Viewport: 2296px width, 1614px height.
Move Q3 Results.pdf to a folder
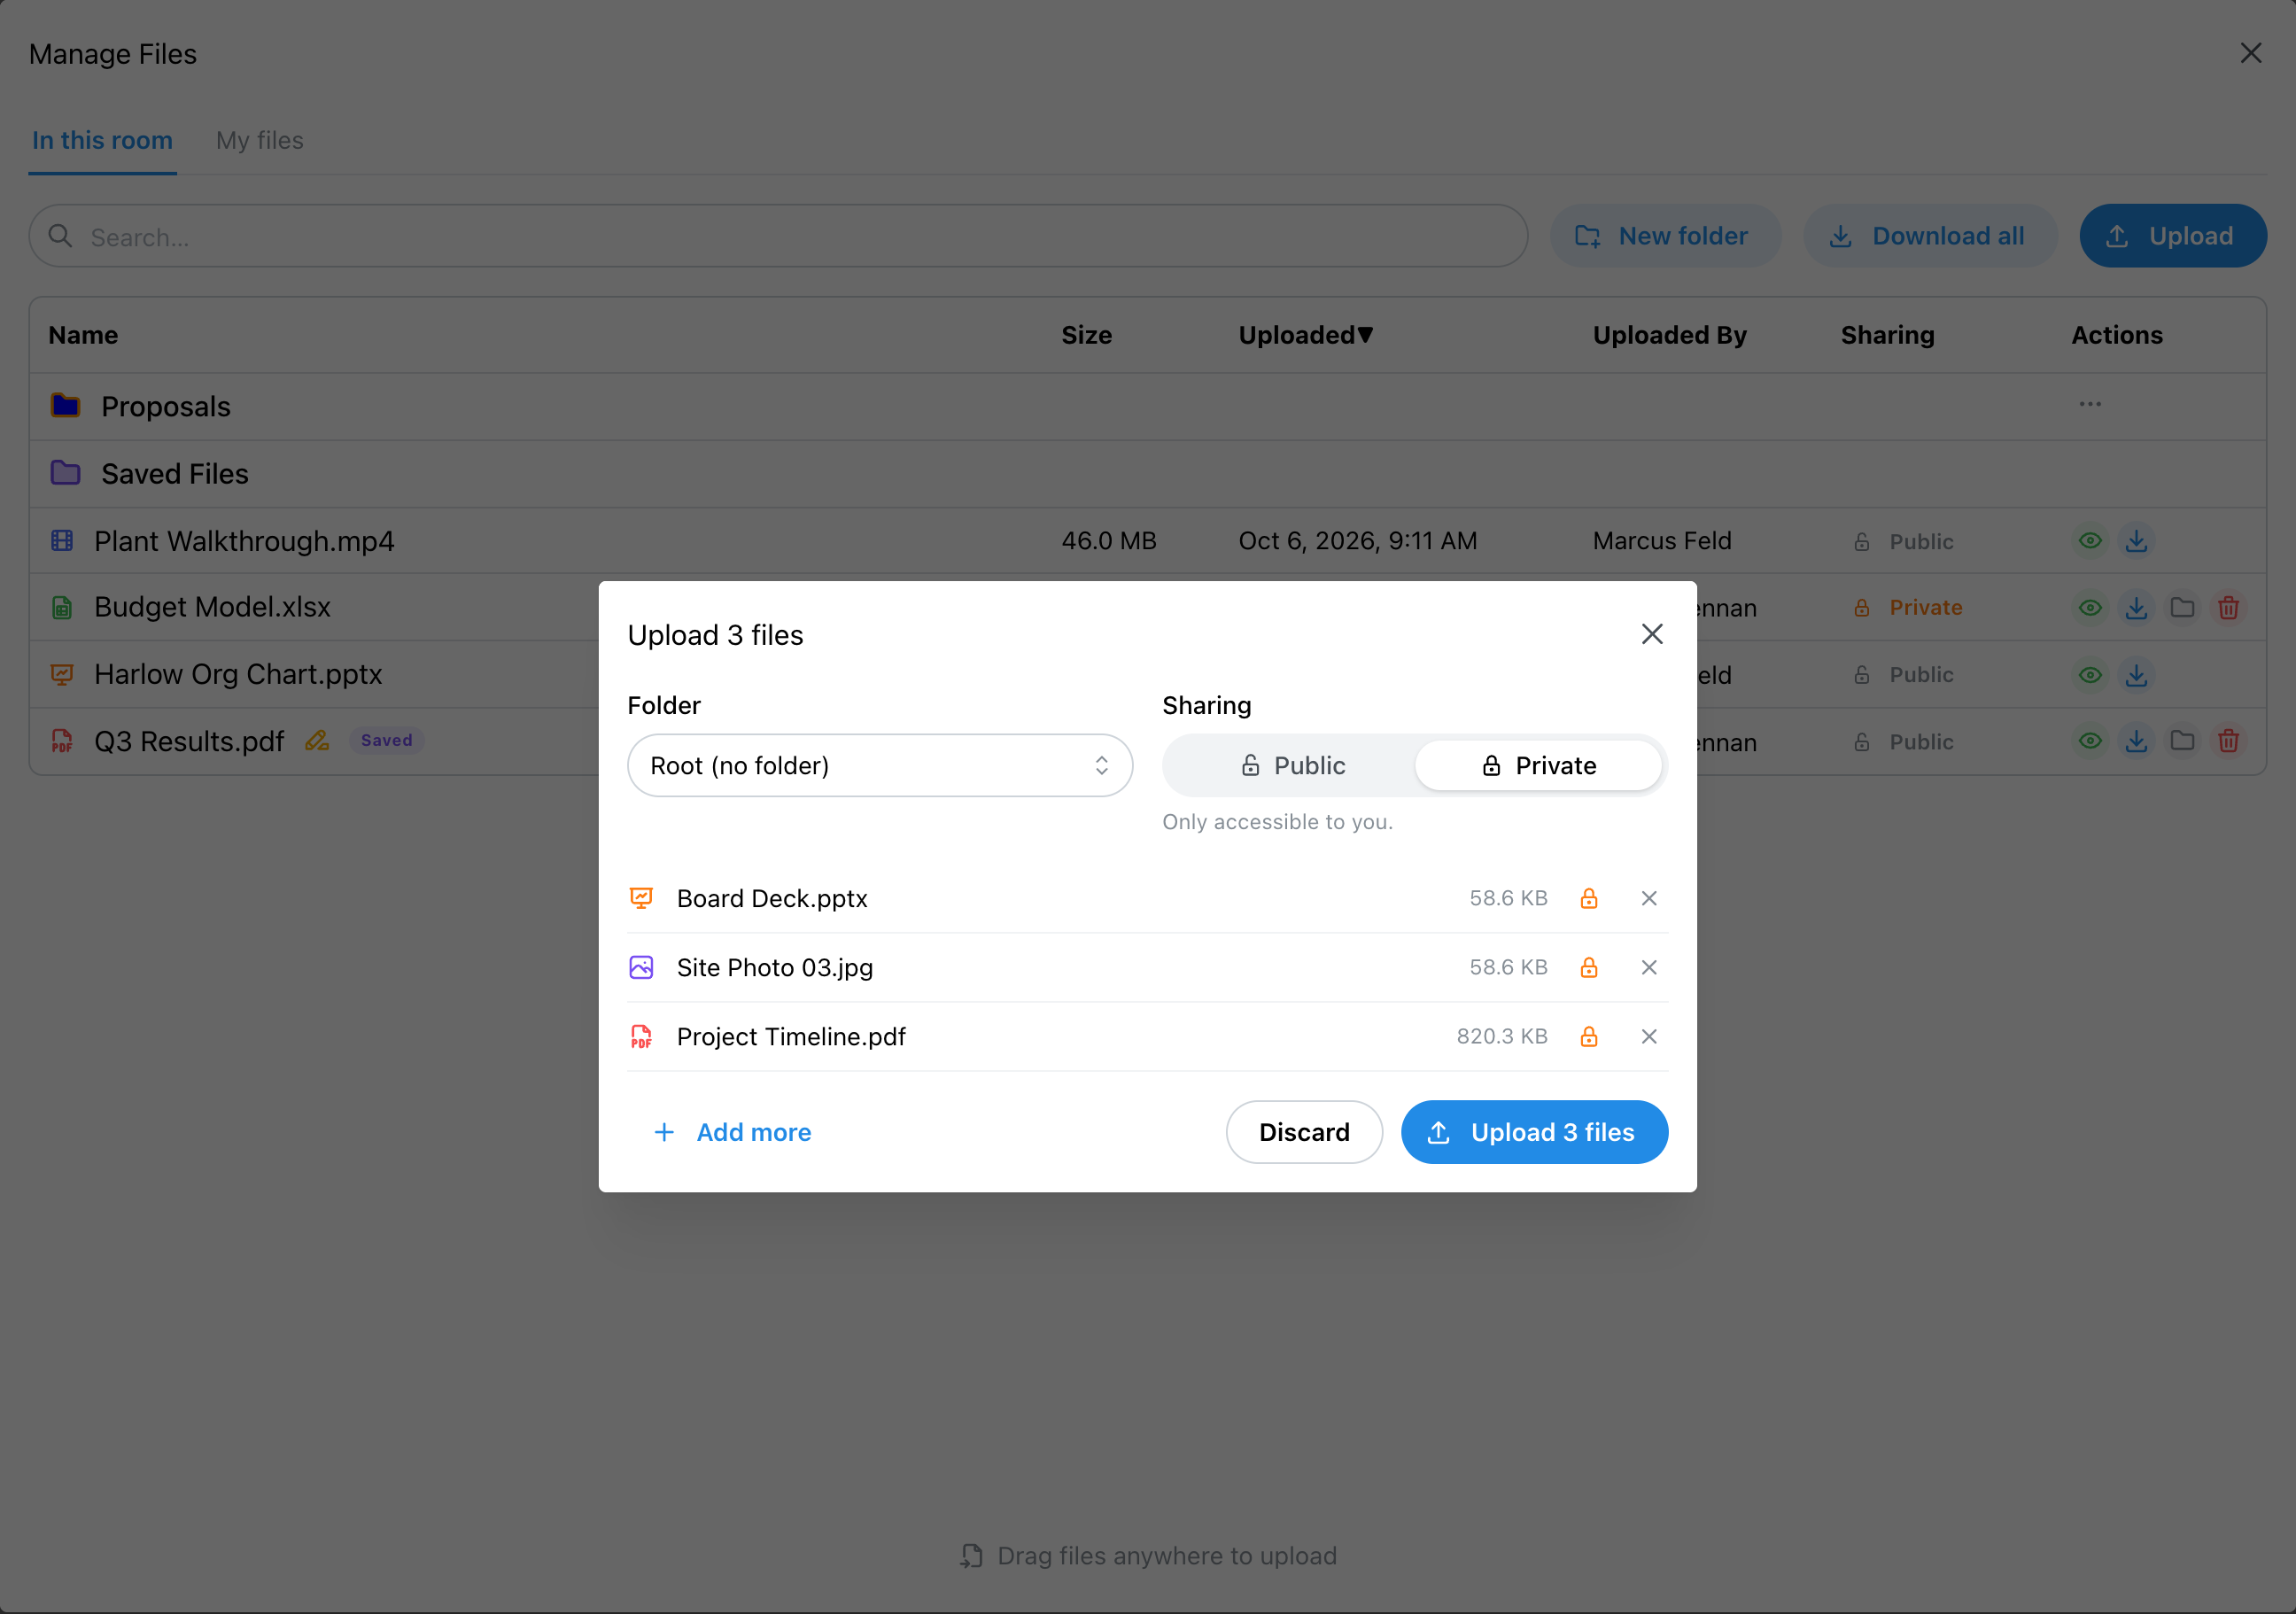click(x=2182, y=741)
